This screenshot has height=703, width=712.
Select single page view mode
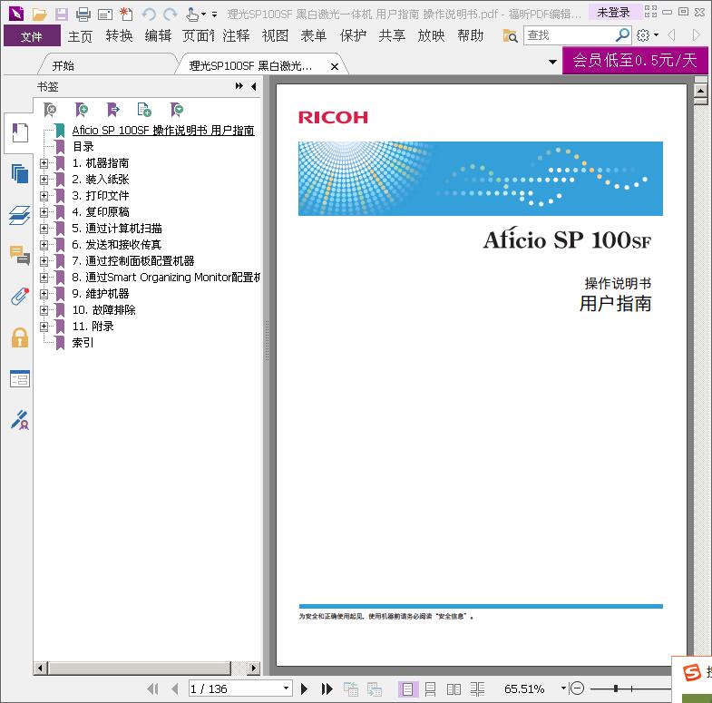407,688
